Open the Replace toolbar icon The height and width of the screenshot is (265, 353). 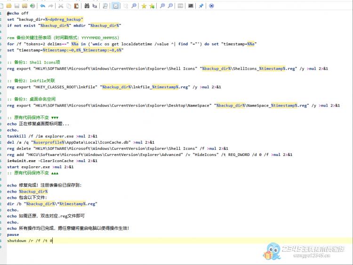point(95,6)
